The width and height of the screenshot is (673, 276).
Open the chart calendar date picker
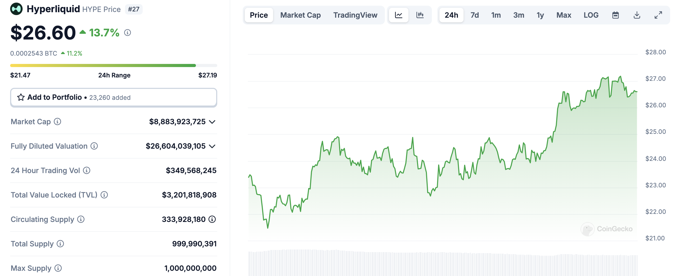coord(615,15)
